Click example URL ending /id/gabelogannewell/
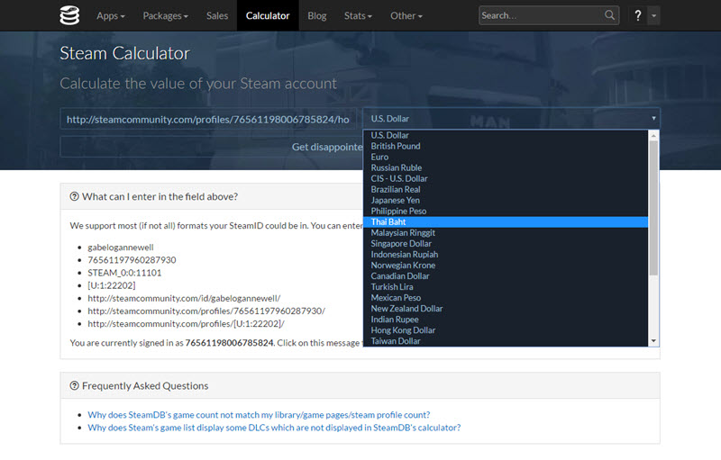The width and height of the screenshot is (721, 460). (x=184, y=298)
